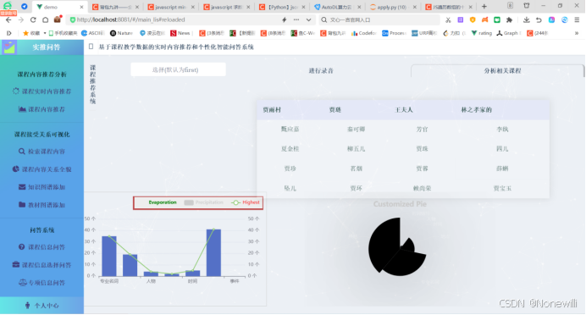Click the 李纨 table cell

click(502, 130)
